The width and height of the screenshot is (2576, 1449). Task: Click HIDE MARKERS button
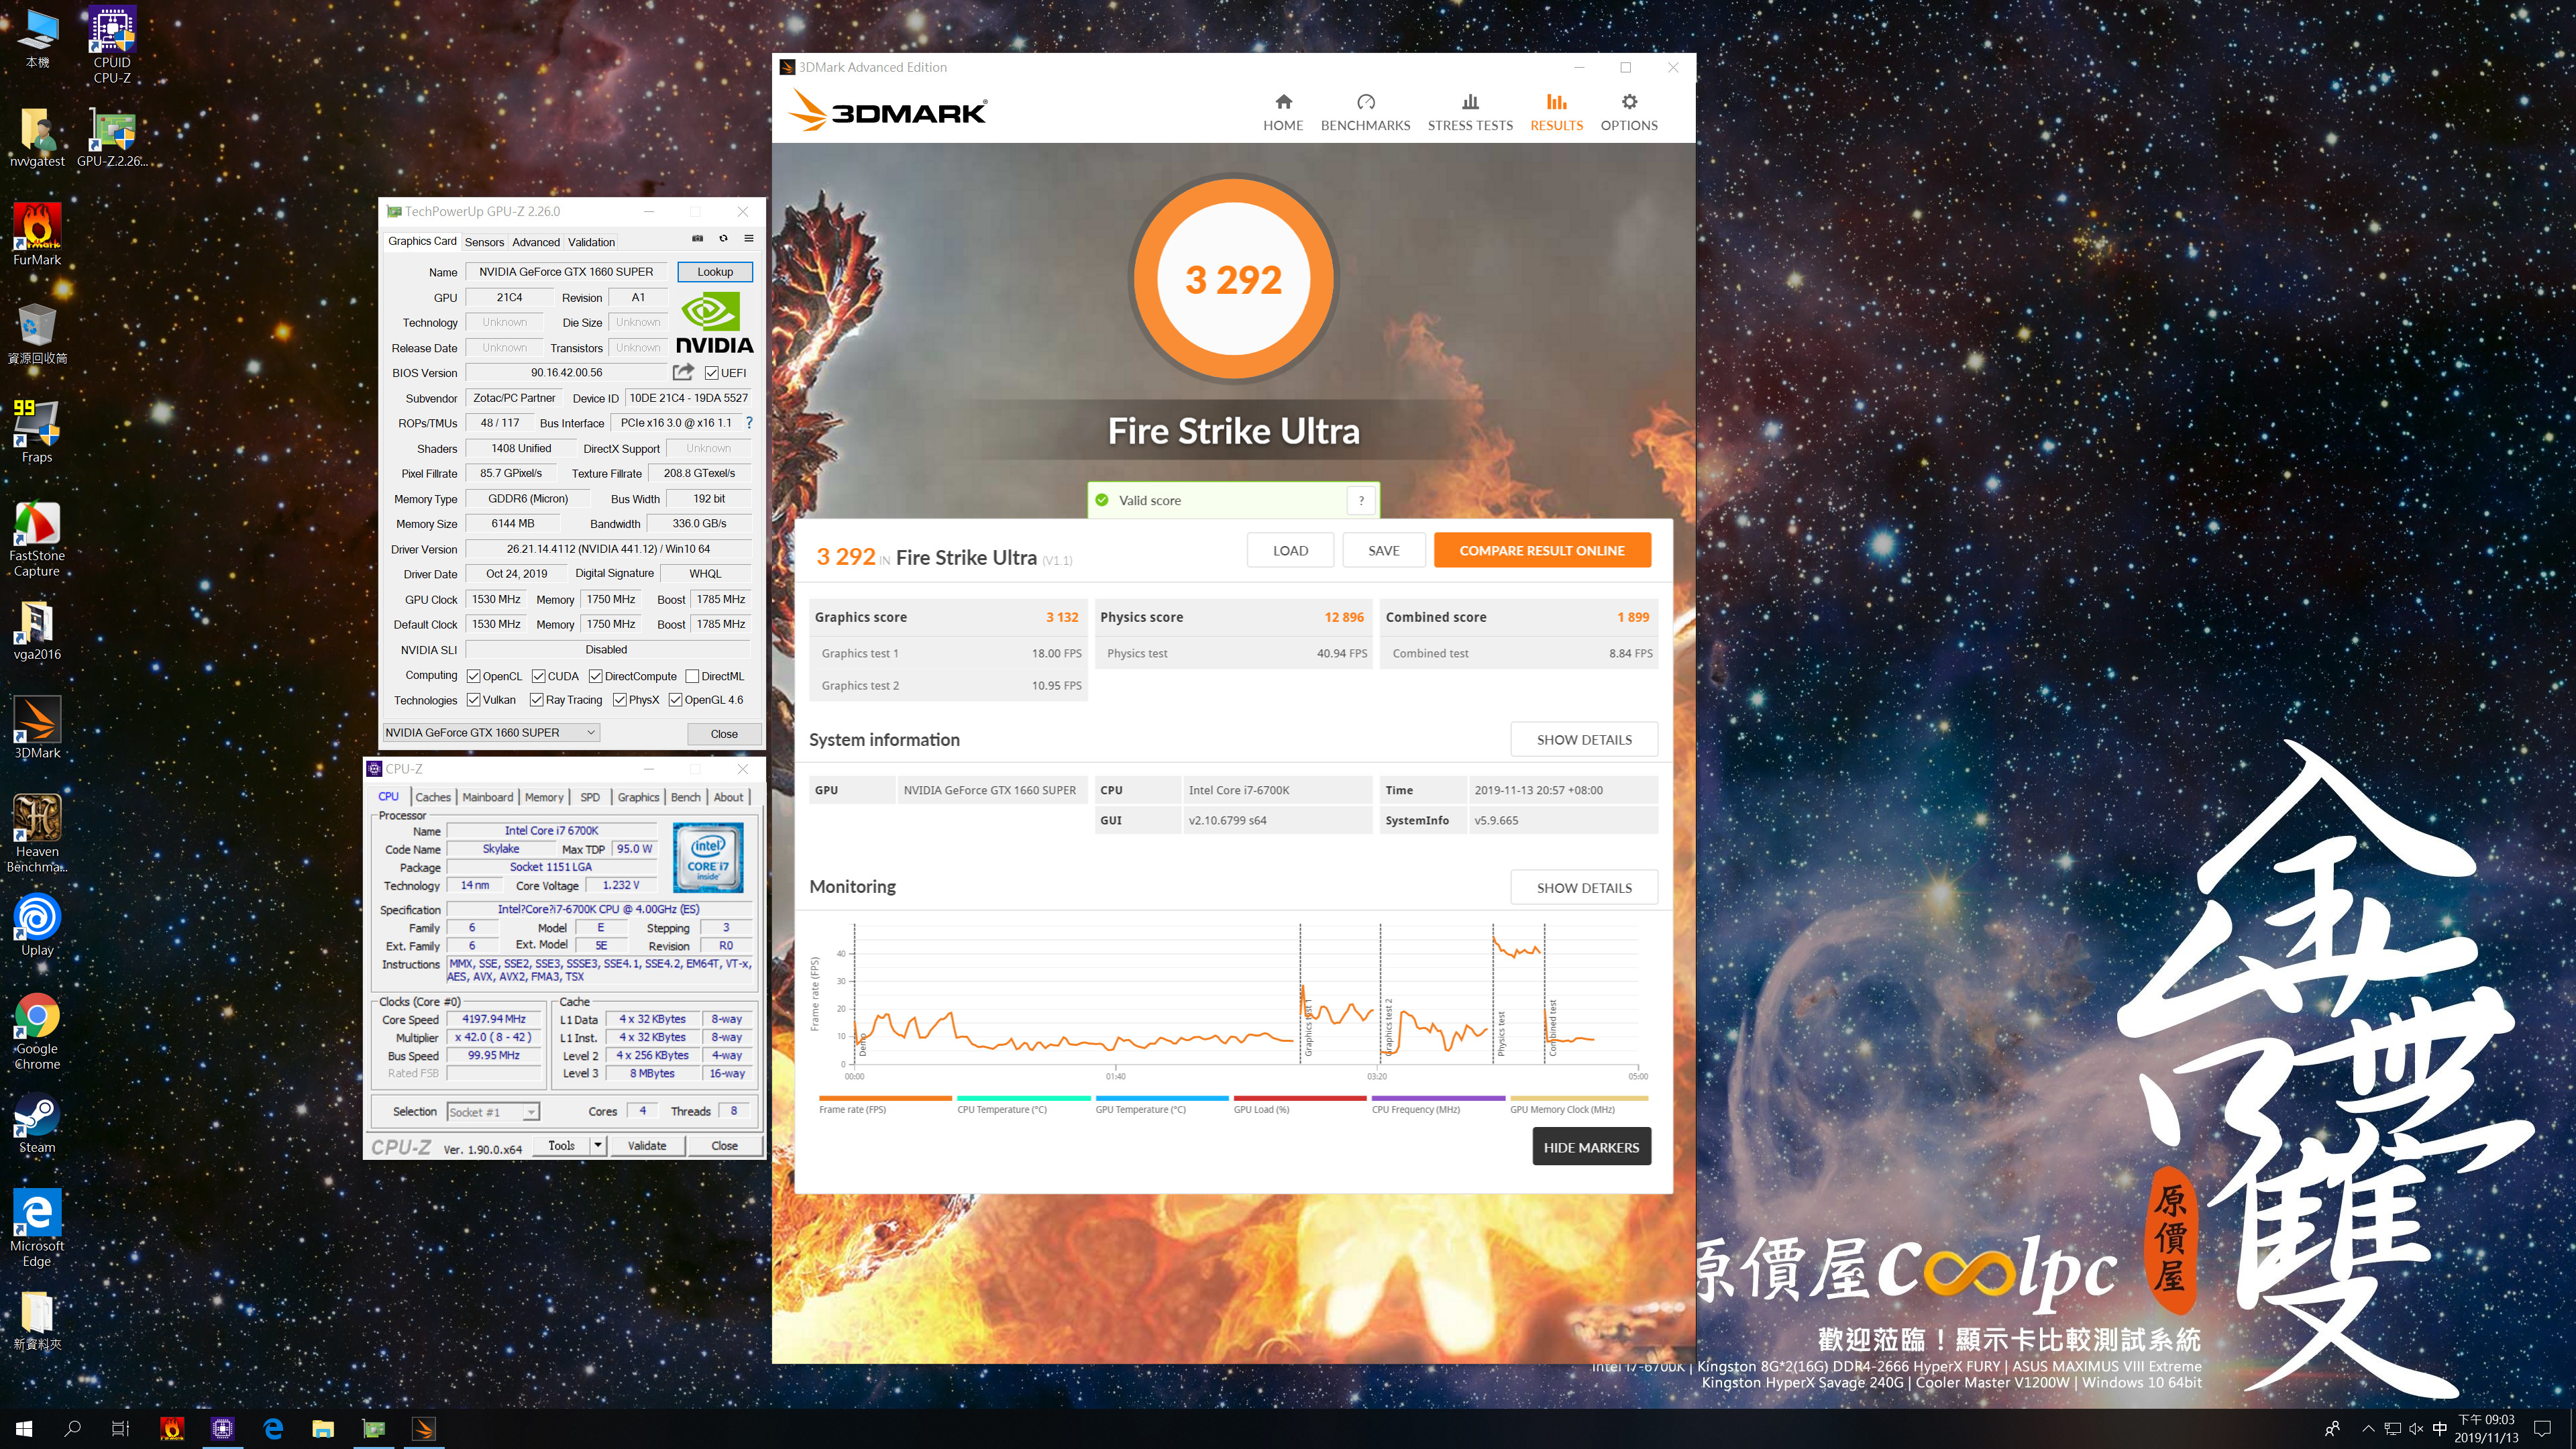click(1591, 1147)
